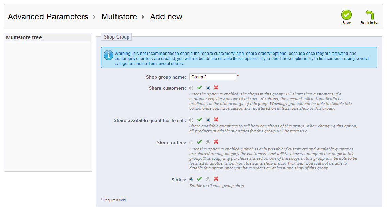Click the Save label text
The height and width of the screenshot is (213, 387).
click(x=346, y=23)
